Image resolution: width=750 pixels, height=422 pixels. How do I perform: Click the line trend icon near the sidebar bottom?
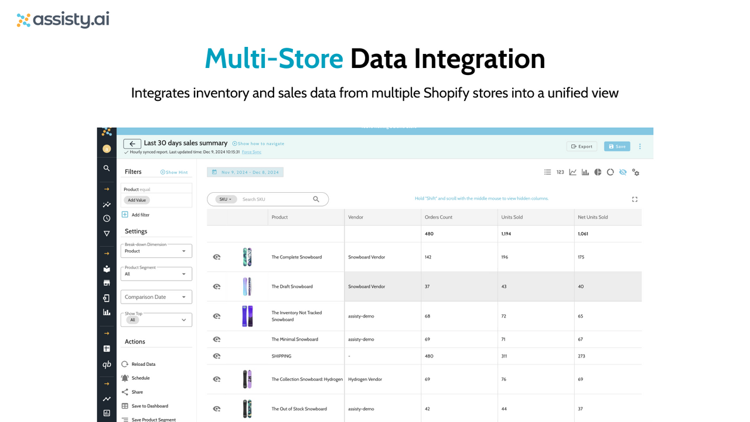click(107, 399)
